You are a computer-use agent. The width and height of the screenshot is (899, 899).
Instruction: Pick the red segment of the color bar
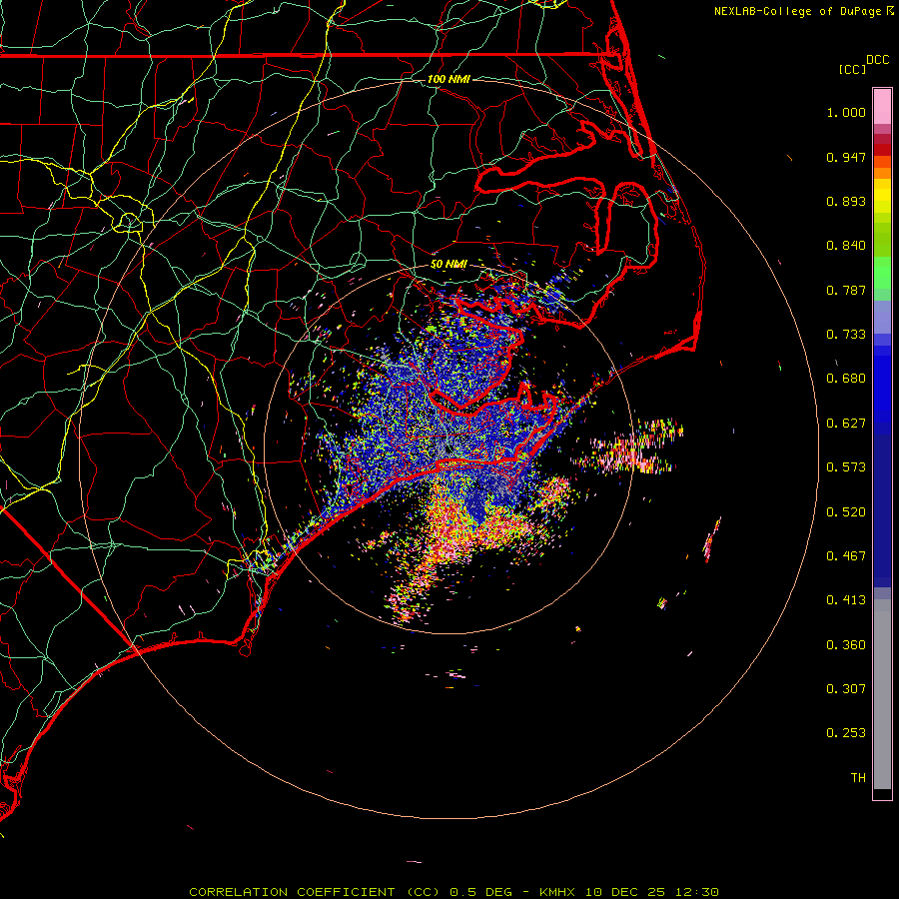pyautogui.click(x=882, y=150)
